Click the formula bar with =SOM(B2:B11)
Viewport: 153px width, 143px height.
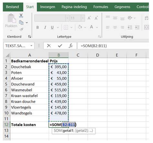(x=113, y=46)
